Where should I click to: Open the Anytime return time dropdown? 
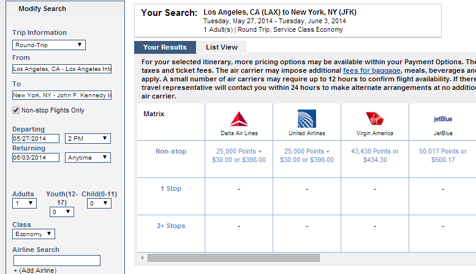tap(88, 158)
